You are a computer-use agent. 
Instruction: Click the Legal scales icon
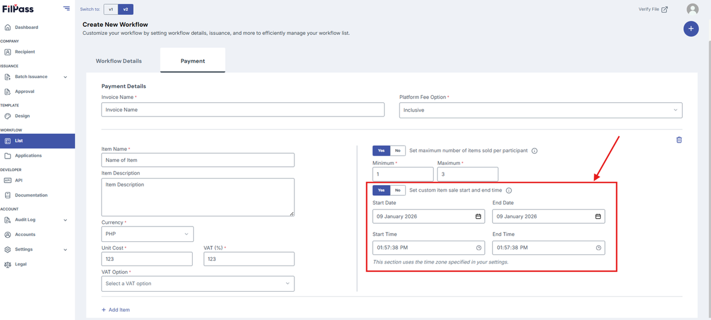(x=8, y=264)
